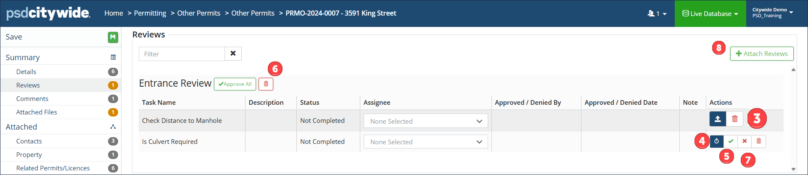808x175 pixels.
Task: Open the Comments section in sidebar
Action: (x=32, y=99)
